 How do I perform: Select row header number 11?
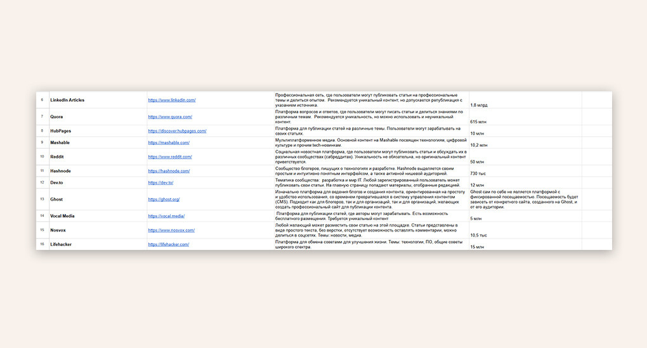[42, 171]
